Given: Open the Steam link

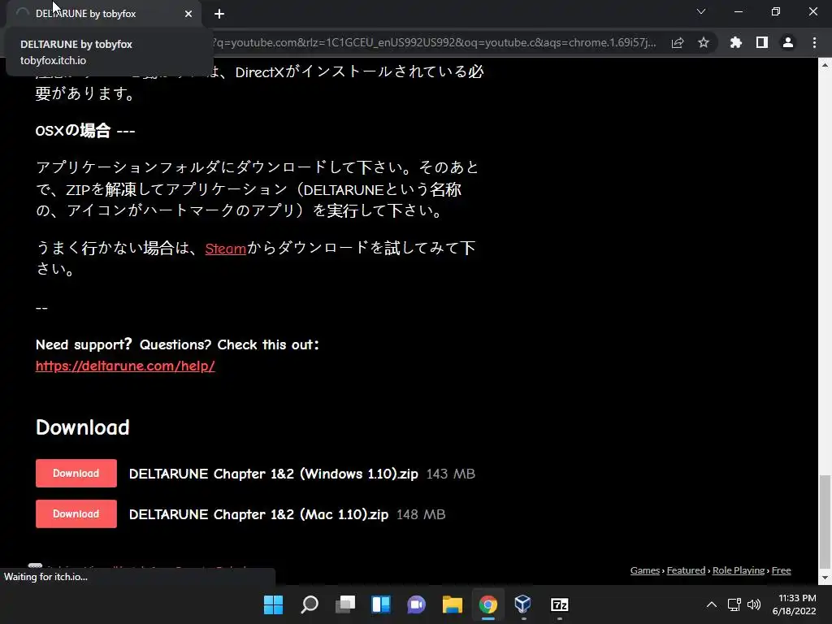Looking at the screenshot, I should click(x=226, y=249).
